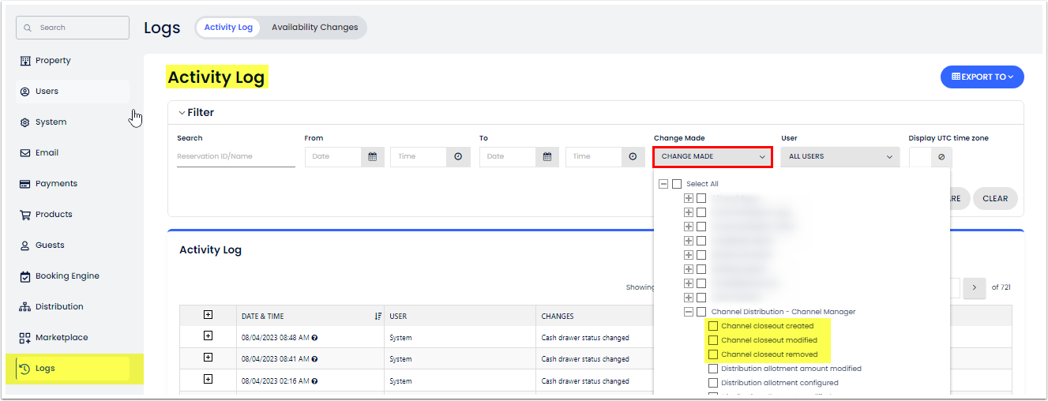
Task: Open Marketplace from the sidebar
Action: 62,338
